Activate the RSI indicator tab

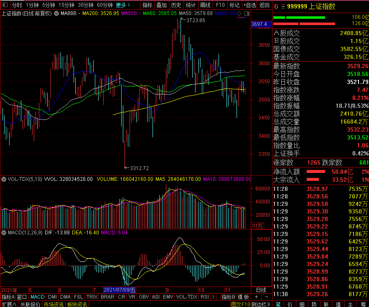click(205, 297)
